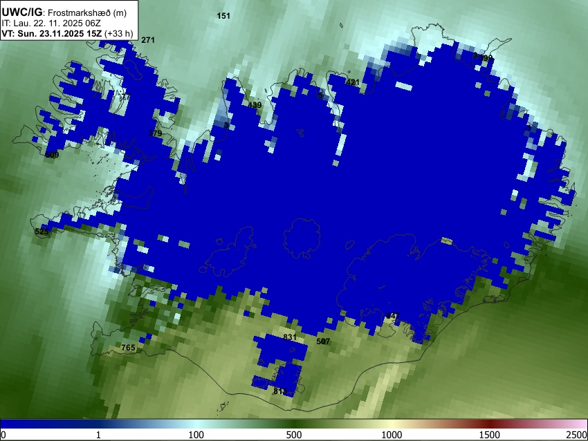Screen dimensions: 588x441
Task: Click the map value '525'
Action: tap(42, 231)
